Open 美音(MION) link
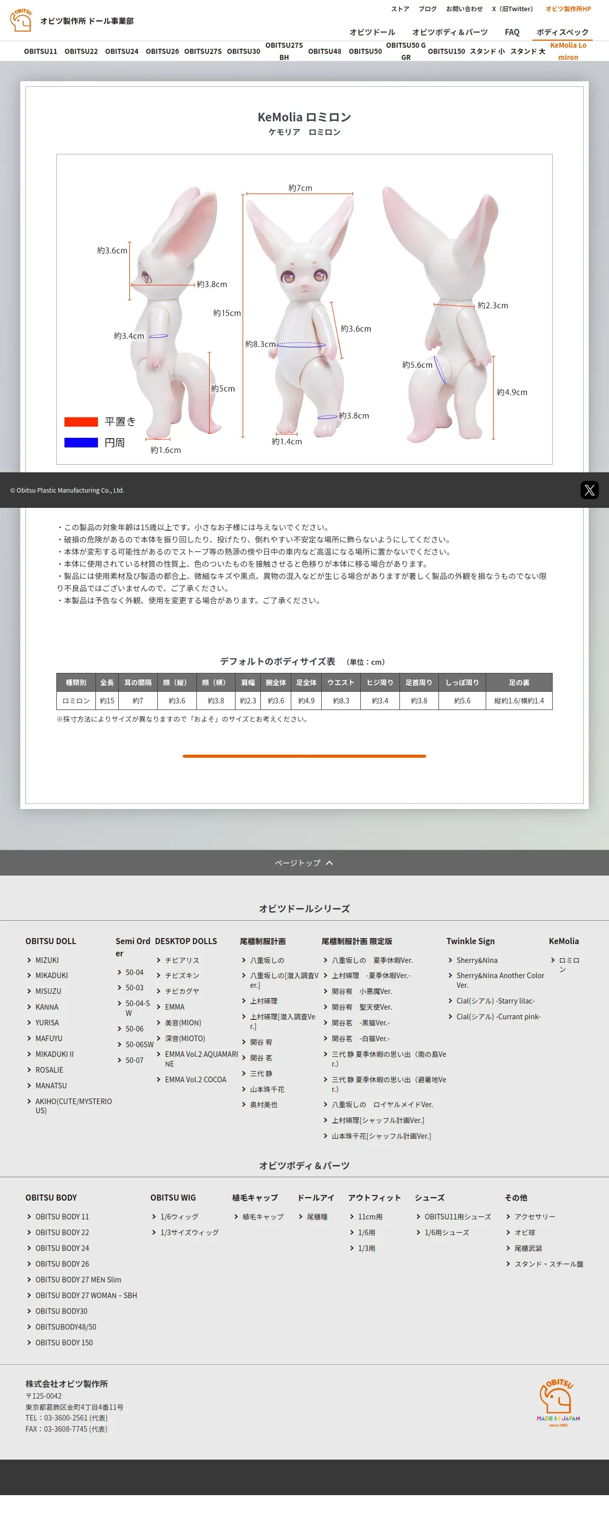 click(183, 1023)
